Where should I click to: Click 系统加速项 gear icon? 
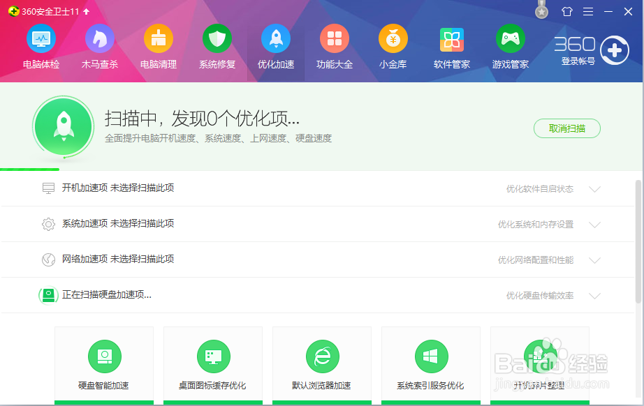tap(48, 224)
